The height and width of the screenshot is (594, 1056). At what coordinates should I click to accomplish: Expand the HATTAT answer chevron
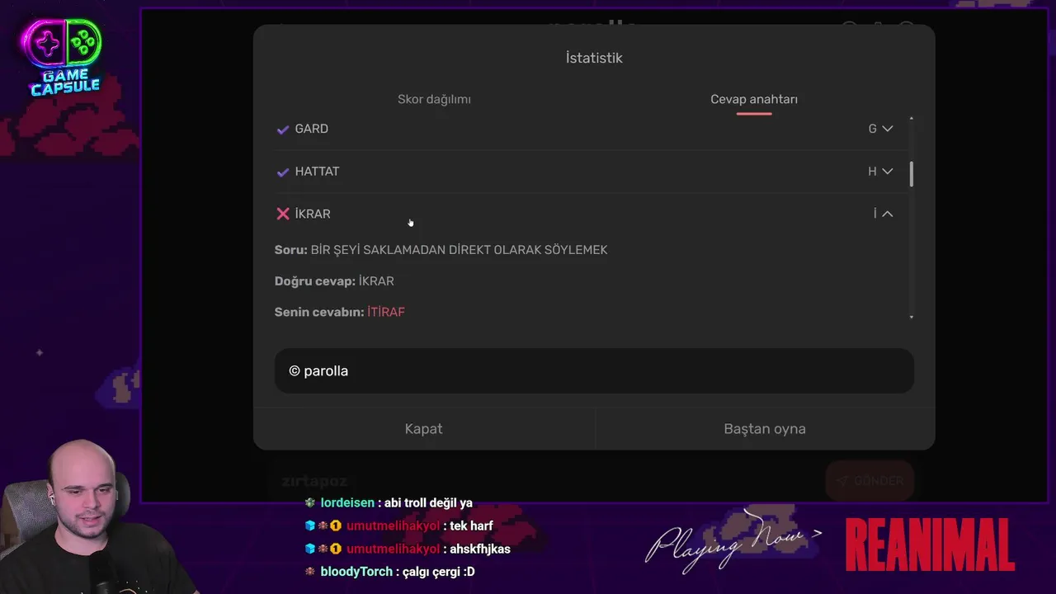point(888,172)
